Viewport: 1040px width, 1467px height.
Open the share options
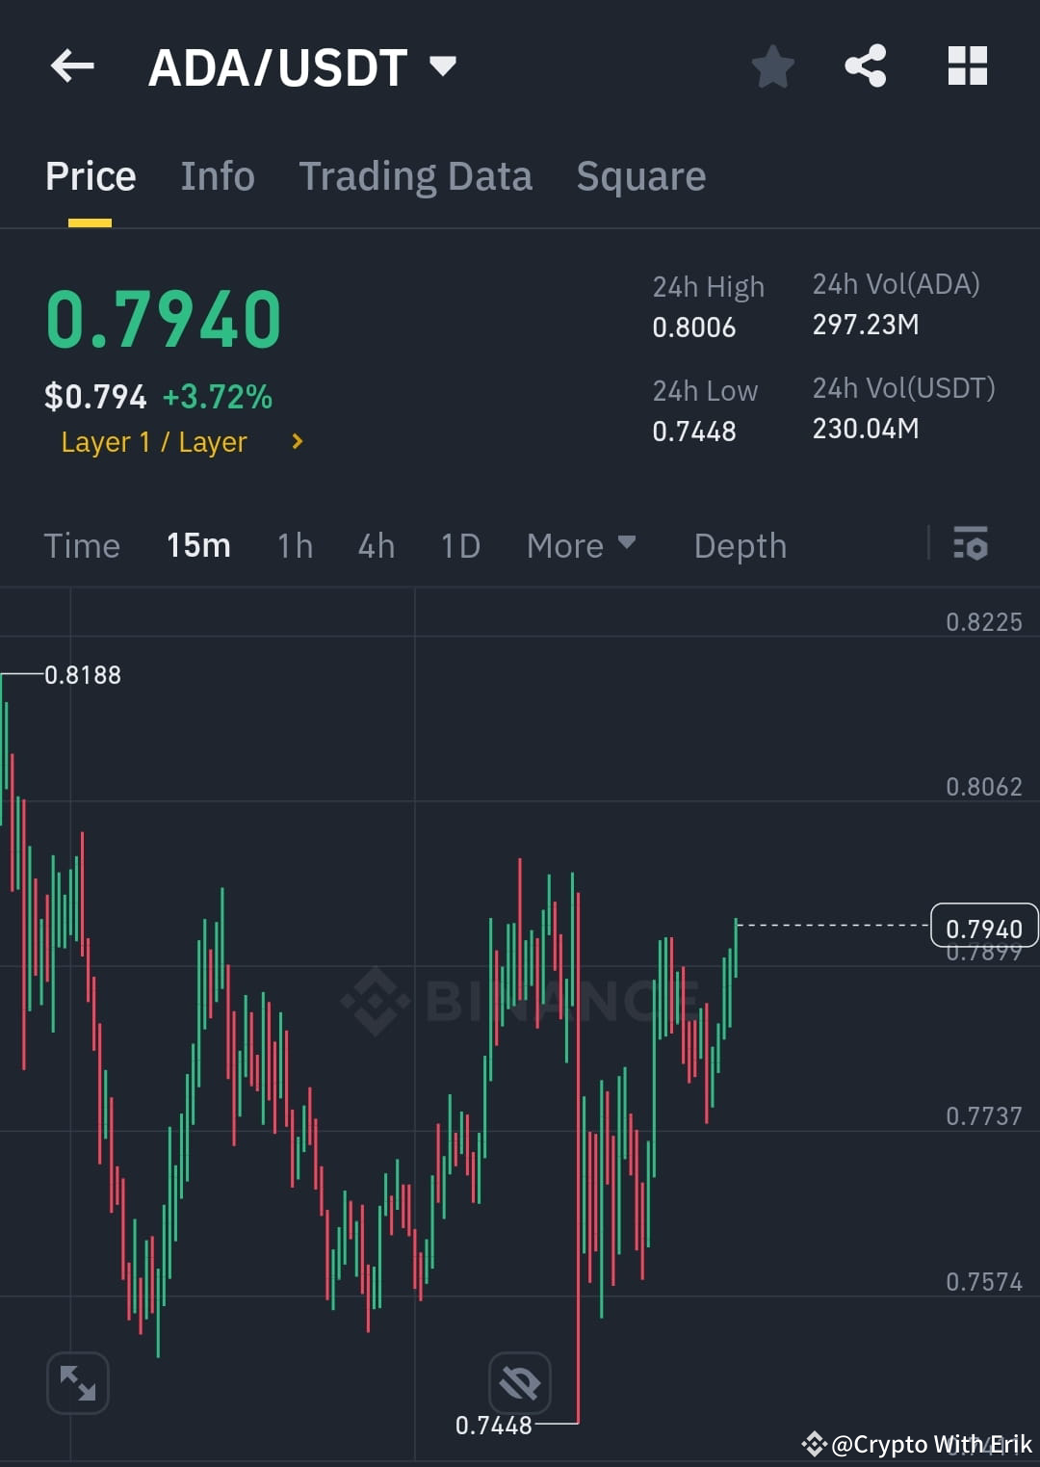pos(866,65)
